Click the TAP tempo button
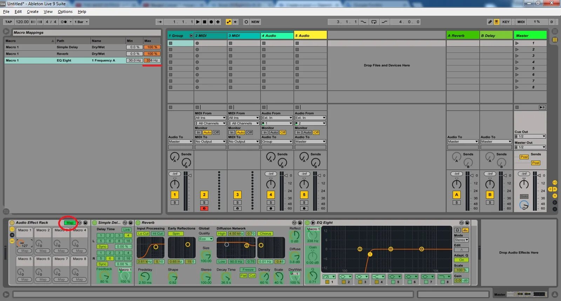This screenshot has width=561, height=301. click(x=9, y=22)
